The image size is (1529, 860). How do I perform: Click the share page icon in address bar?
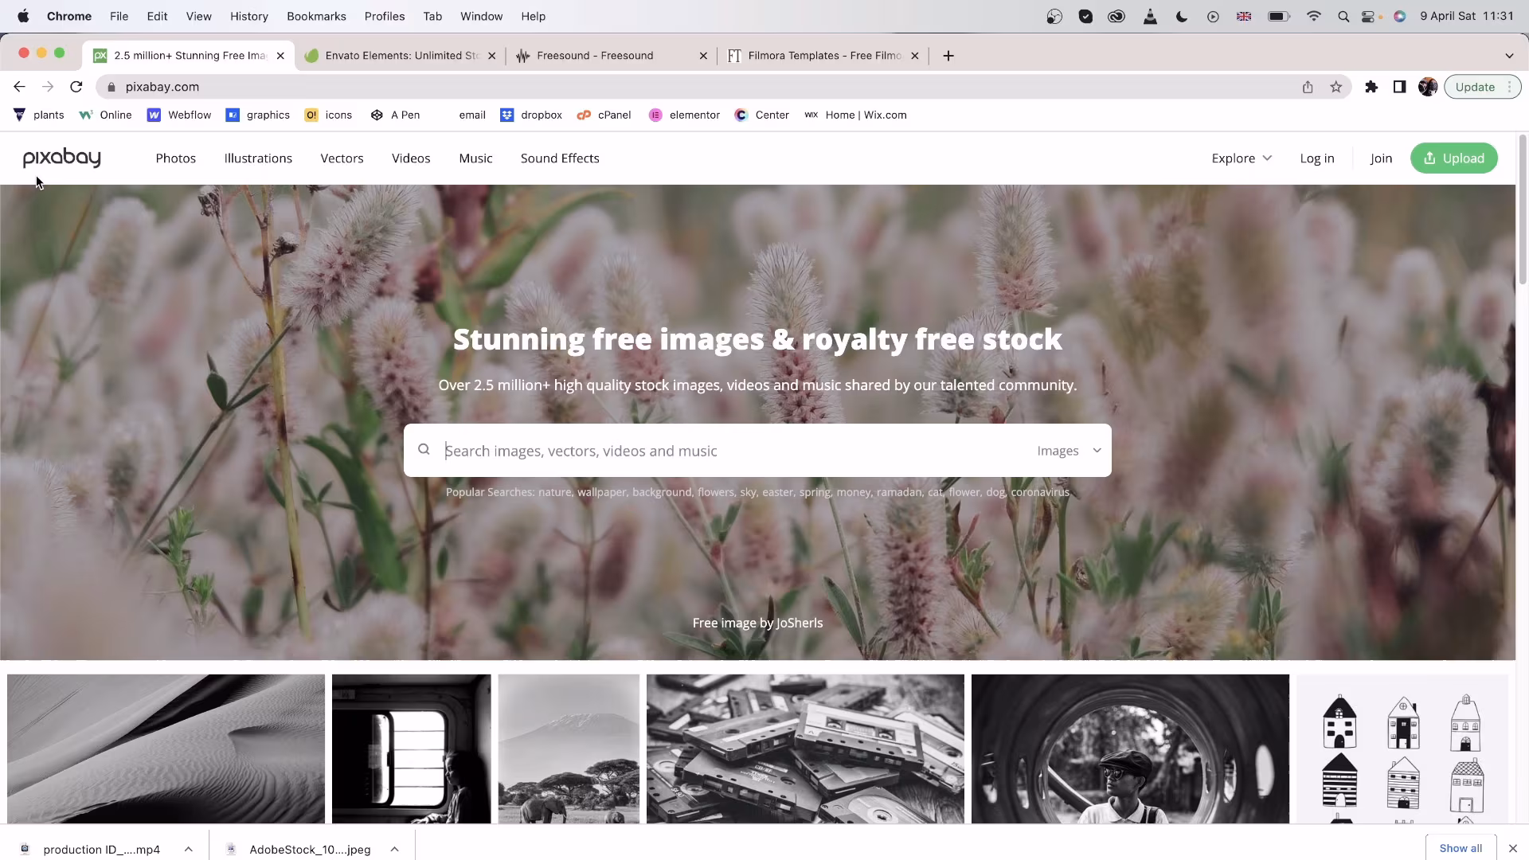[1308, 87]
